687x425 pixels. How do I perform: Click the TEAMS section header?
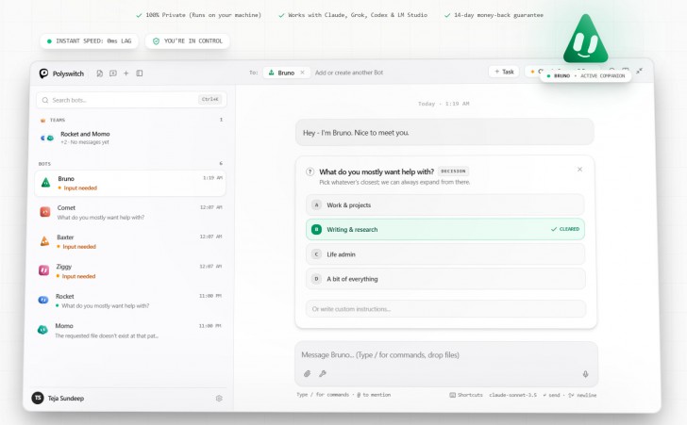point(58,120)
